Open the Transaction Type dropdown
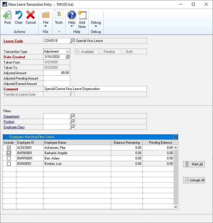The width and height of the screenshot is (213, 223). (x=68, y=51)
